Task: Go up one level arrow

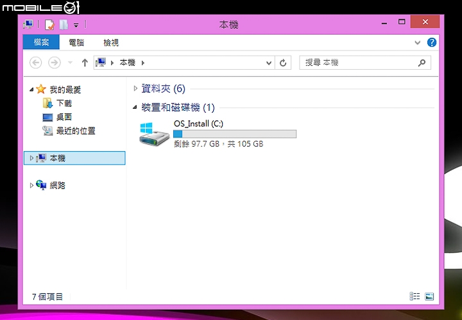Action: click(85, 63)
